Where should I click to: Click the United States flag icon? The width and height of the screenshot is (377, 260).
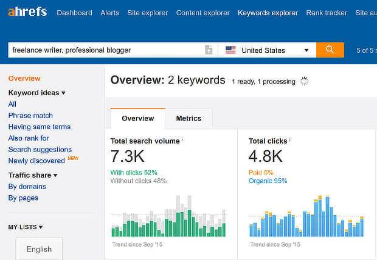point(230,50)
